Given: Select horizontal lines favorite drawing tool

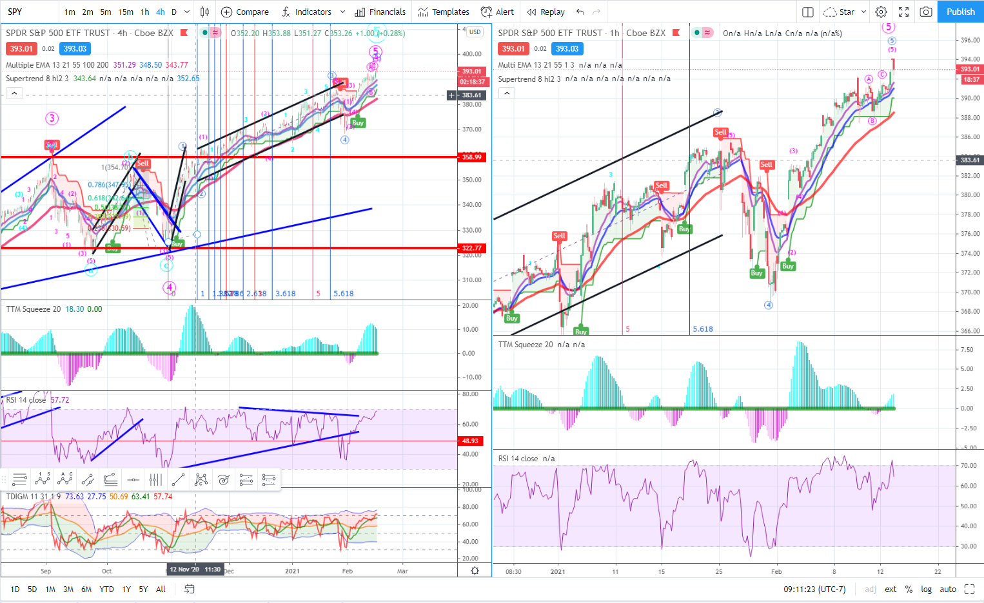Looking at the screenshot, I should point(19,479).
